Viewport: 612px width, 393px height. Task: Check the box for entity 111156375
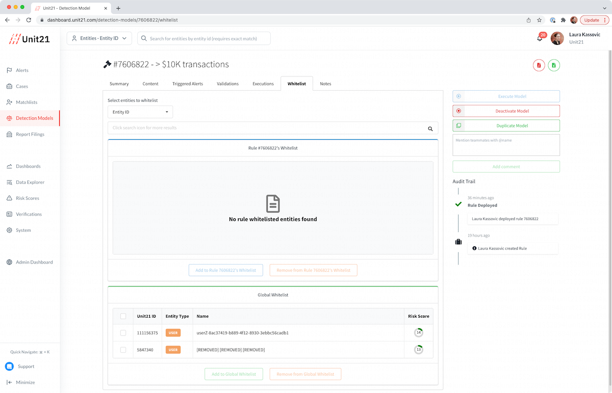click(x=123, y=333)
